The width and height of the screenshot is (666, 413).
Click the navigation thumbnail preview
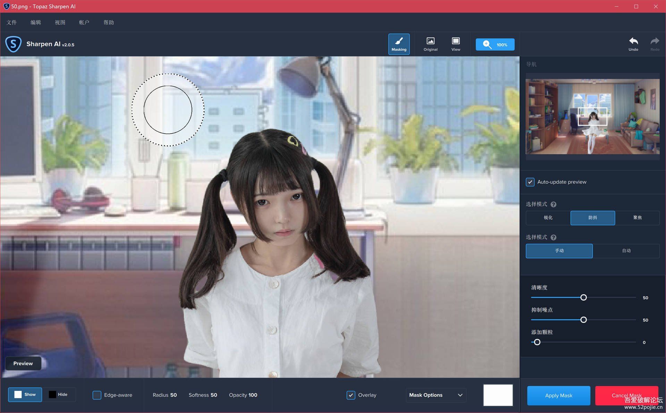click(x=592, y=116)
